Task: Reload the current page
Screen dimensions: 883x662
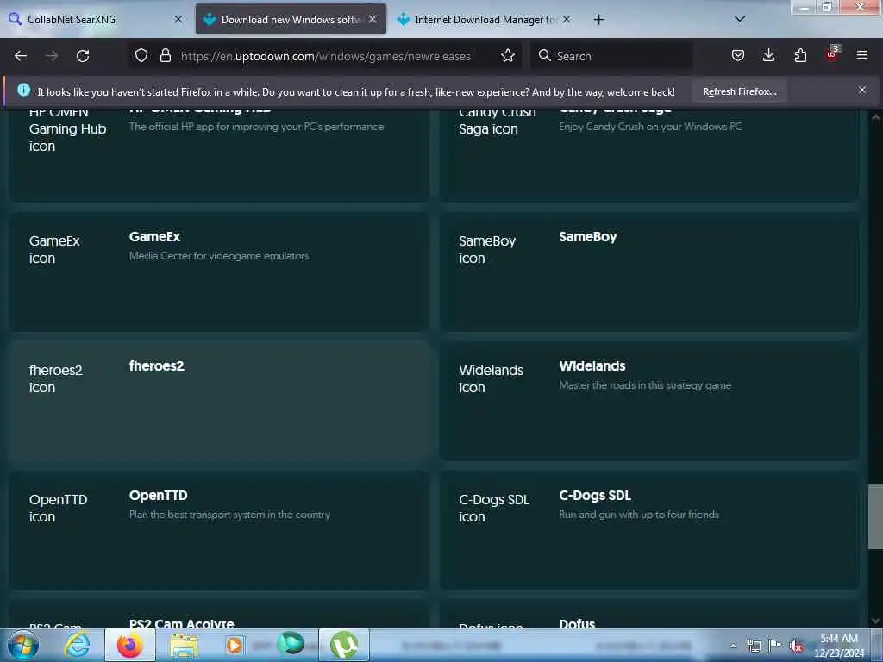Action: [83, 56]
